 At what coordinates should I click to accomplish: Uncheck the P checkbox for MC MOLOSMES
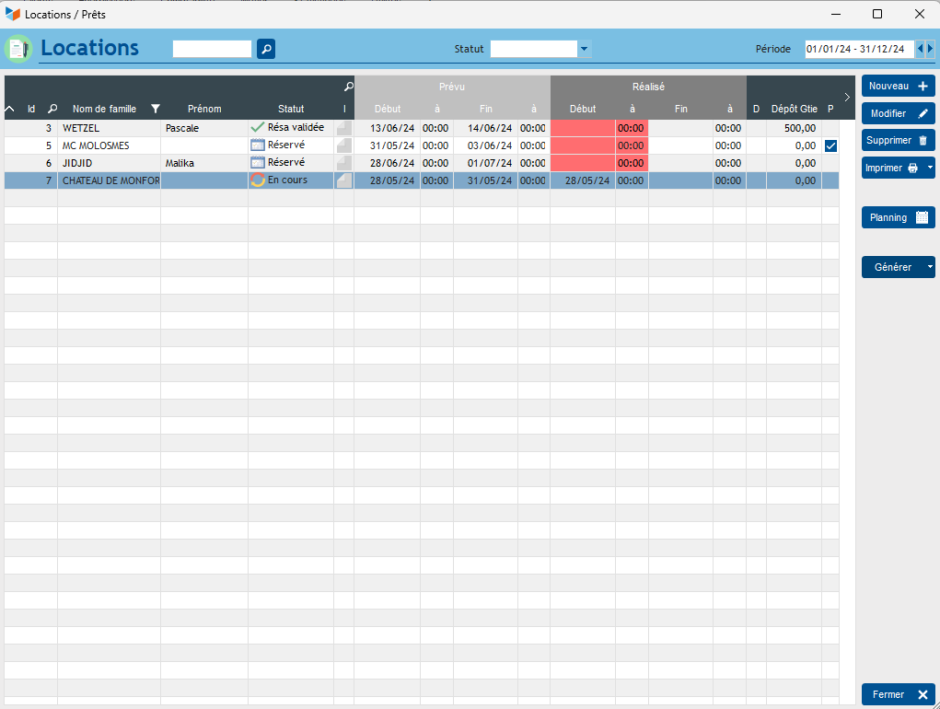coord(830,145)
